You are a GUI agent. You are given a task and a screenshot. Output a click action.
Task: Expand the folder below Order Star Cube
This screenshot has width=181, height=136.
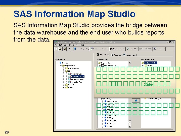(x=64, y=85)
